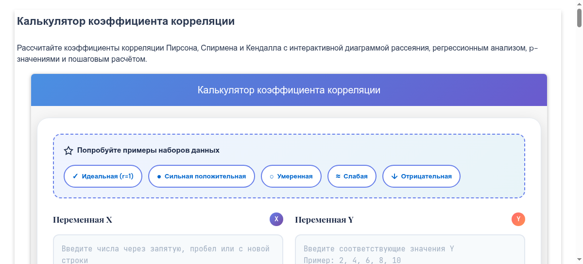583x264 pixels.
Task: Focus the Переменная Y values field
Action: tap(410, 250)
